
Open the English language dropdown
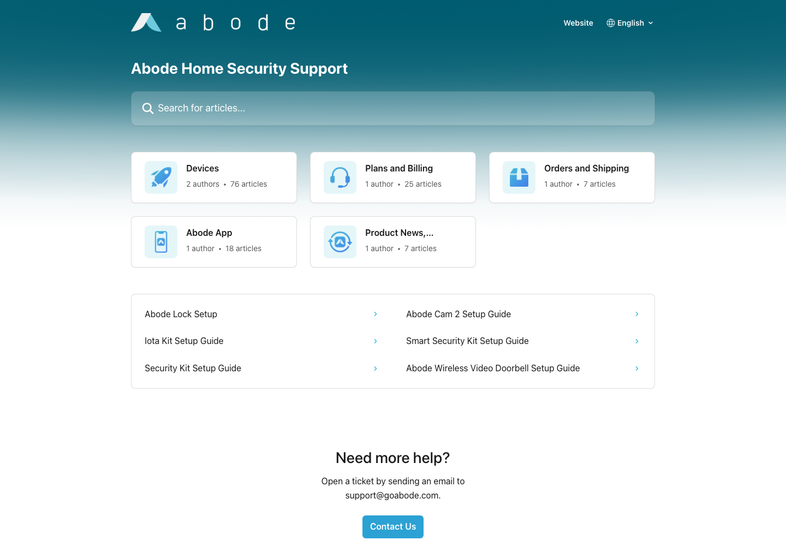click(630, 23)
